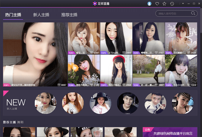Open the watch history clock icon
Screen dimensions: 202x137
(x=172, y=4)
